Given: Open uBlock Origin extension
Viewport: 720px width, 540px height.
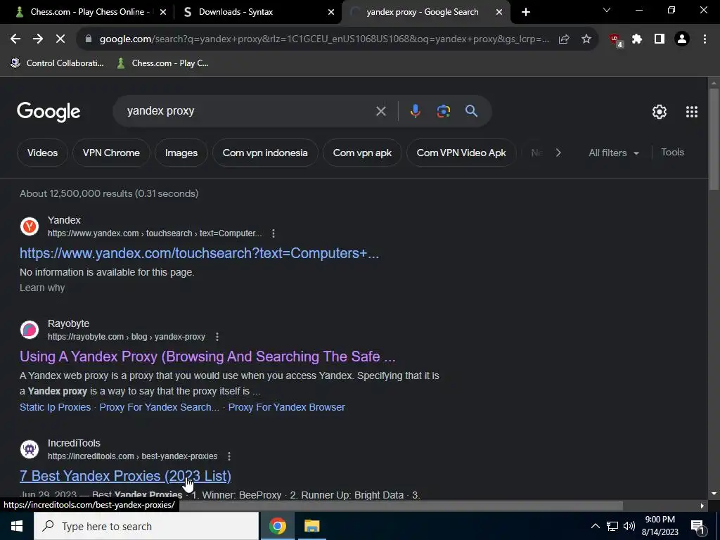Looking at the screenshot, I should click(615, 40).
